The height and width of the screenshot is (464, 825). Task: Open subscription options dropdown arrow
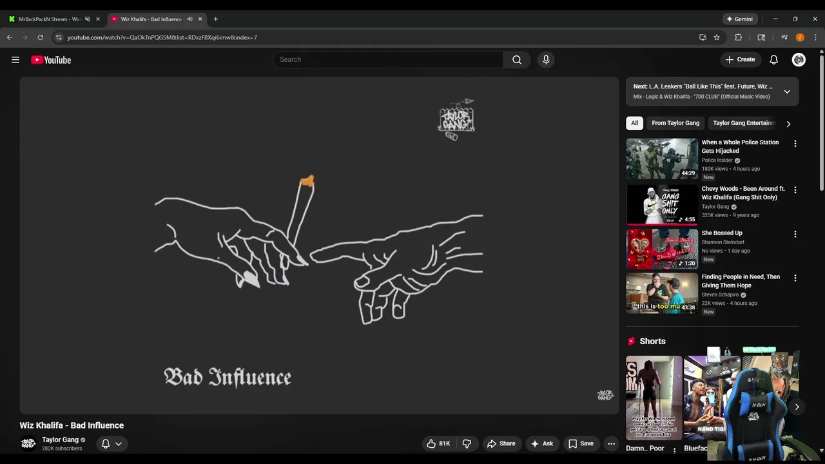point(119,443)
